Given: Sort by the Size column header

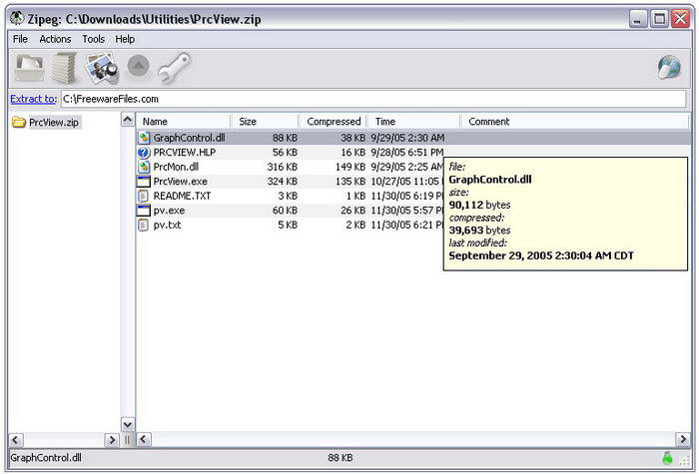Looking at the screenshot, I should coord(265,121).
